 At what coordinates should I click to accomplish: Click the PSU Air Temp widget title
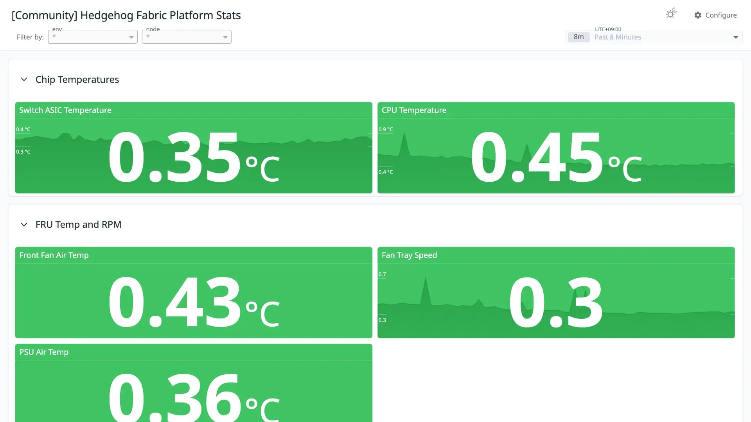pos(44,352)
